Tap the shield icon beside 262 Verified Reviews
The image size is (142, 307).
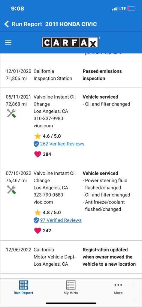coord(36,144)
